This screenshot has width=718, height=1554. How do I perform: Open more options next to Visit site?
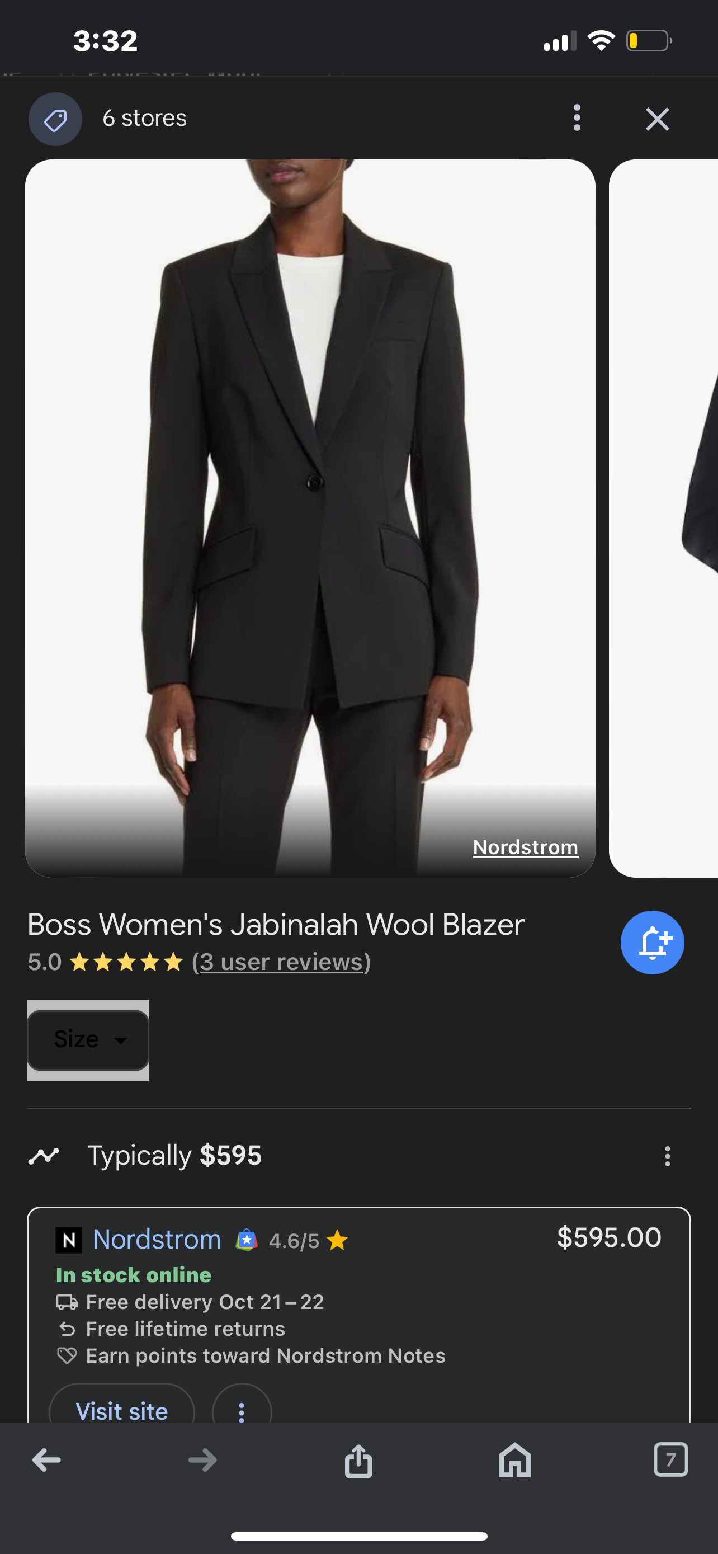coord(242,1411)
